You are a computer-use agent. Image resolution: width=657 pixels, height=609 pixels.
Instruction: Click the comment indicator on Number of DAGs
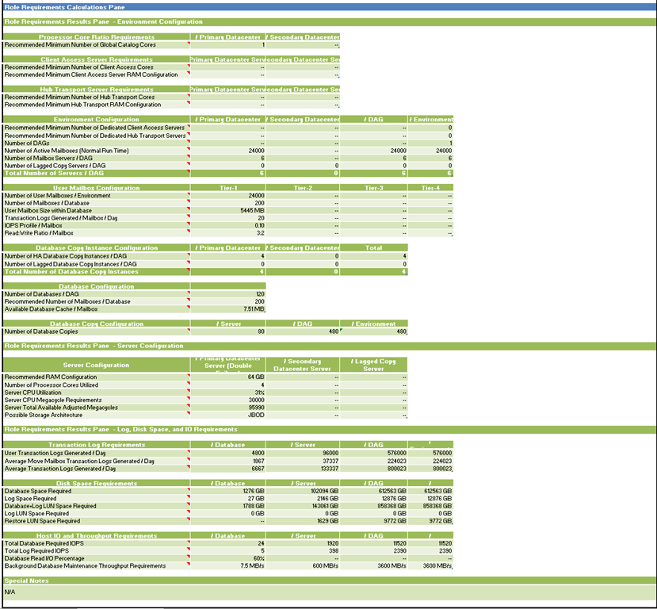pos(189,144)
